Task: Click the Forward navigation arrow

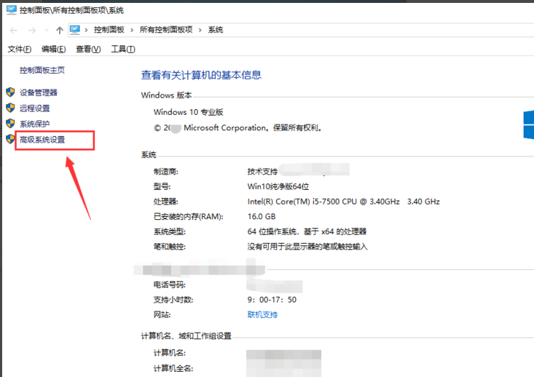Action: pyautogui.click(x=32, y=31)
